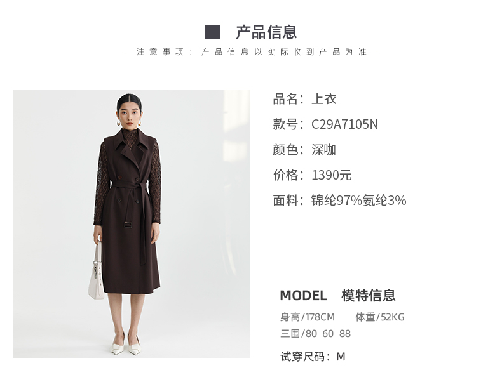Image resolution: width=502 pixels, height=389 pixels.
Task: Click the model's white pointed shoes
Action: (x=126, y=345)
